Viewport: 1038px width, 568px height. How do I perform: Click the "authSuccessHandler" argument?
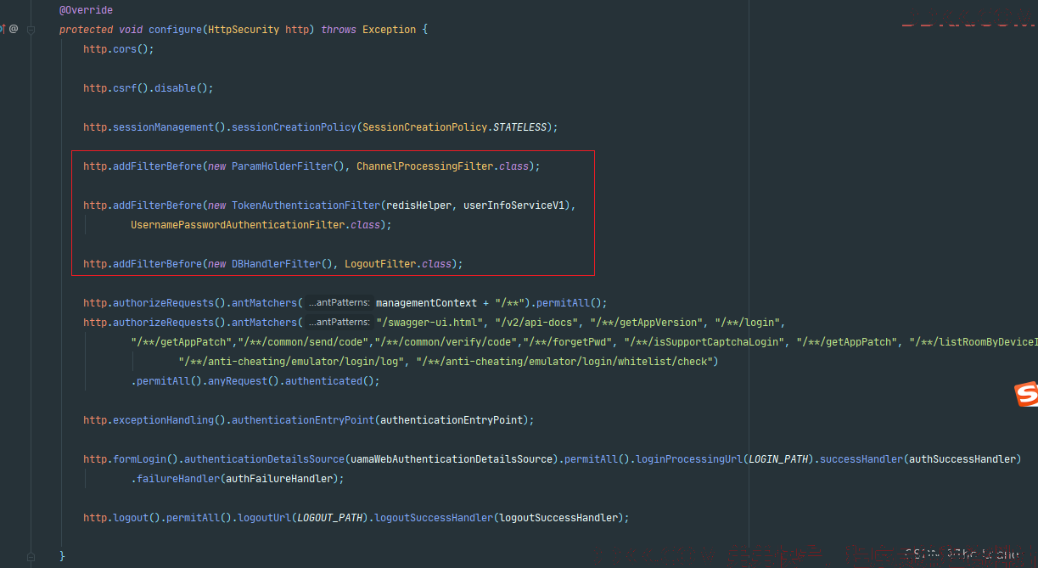pos(962,459)
